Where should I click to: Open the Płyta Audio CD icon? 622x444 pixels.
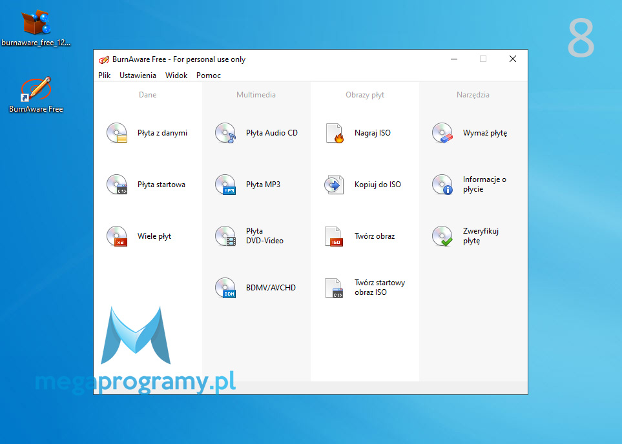(225, 133)
